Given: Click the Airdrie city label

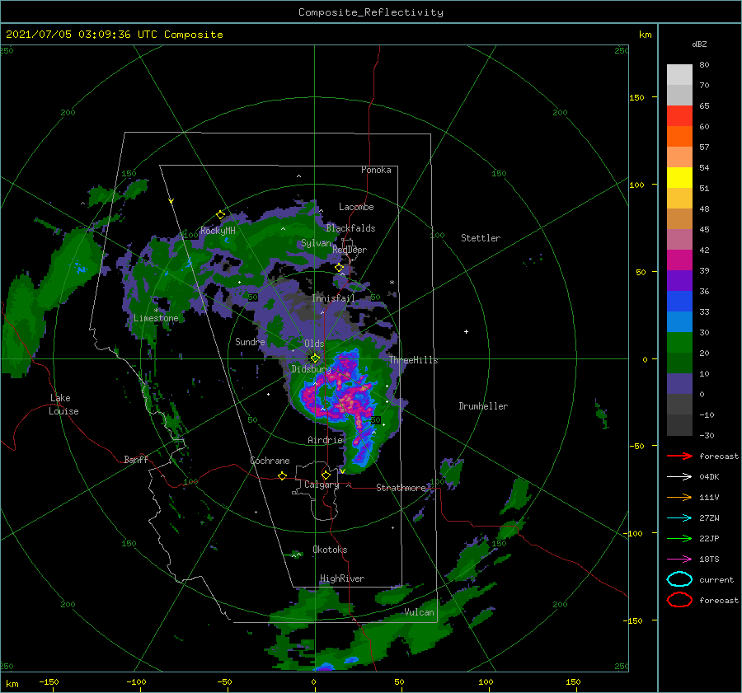Looking at the screenshot, I should point(325,440).
